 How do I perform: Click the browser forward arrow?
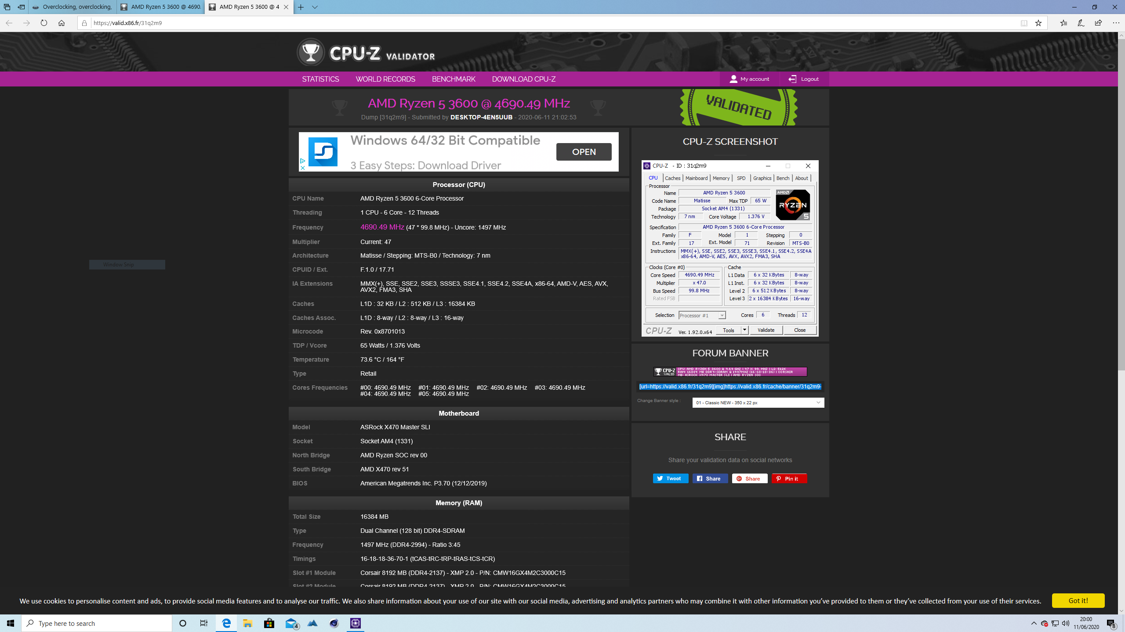(26, 23)
